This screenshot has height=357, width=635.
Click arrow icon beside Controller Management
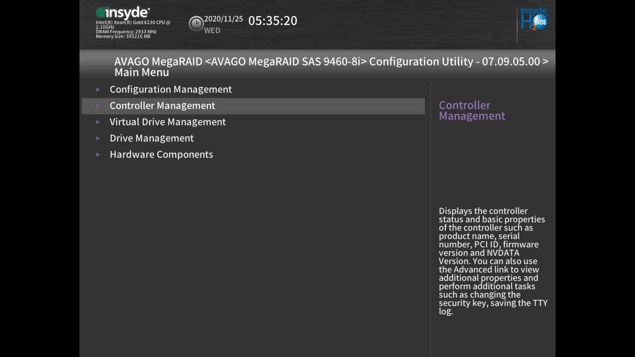98,106
